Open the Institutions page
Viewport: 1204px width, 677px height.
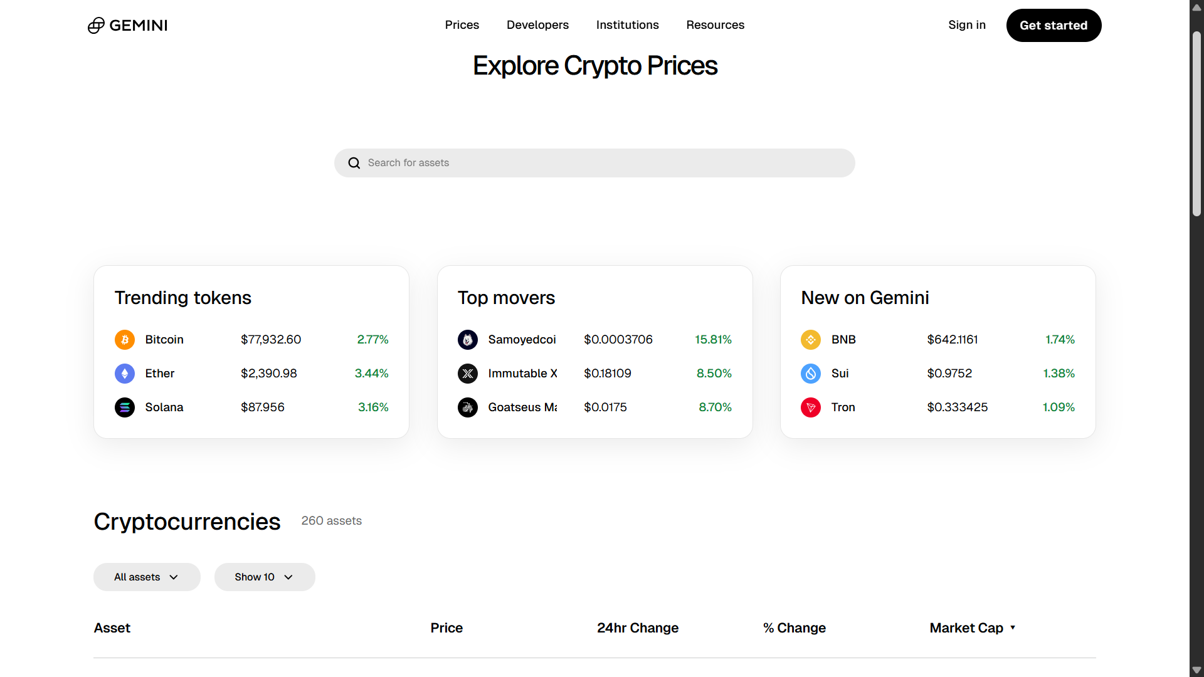[628, 25]
